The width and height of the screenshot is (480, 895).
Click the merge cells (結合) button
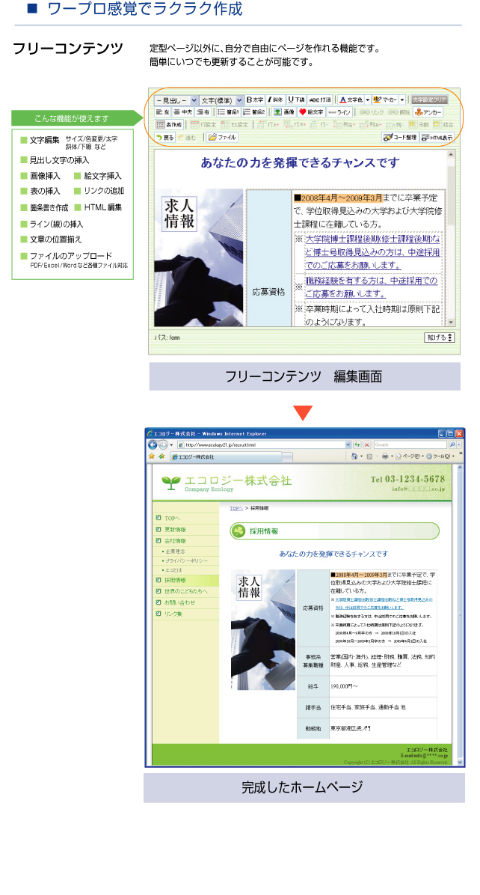coord(443,124)
